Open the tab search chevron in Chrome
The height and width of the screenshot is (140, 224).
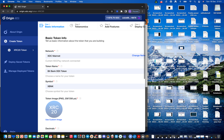pos(142,7)
